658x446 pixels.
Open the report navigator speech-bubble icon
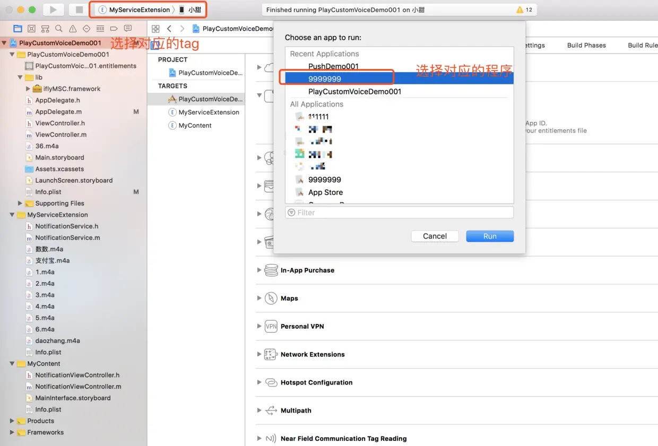[128, 29]
